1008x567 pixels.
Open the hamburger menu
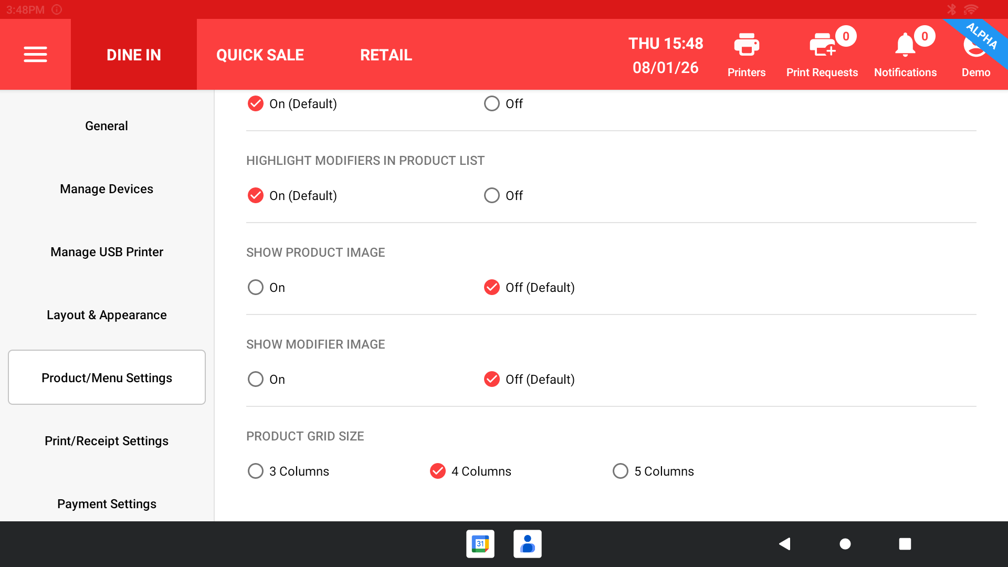click(35, 54)
